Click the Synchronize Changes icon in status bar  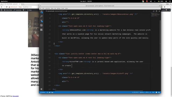[x=47, y=92]
